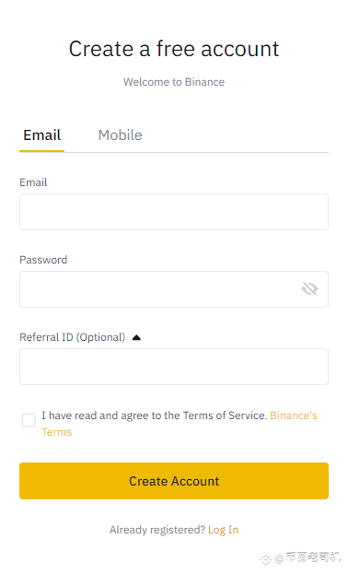Focus the Email address input field
The height and width of the screenshot is (574, 348).
pyautogui.click(x=174, y=212)
